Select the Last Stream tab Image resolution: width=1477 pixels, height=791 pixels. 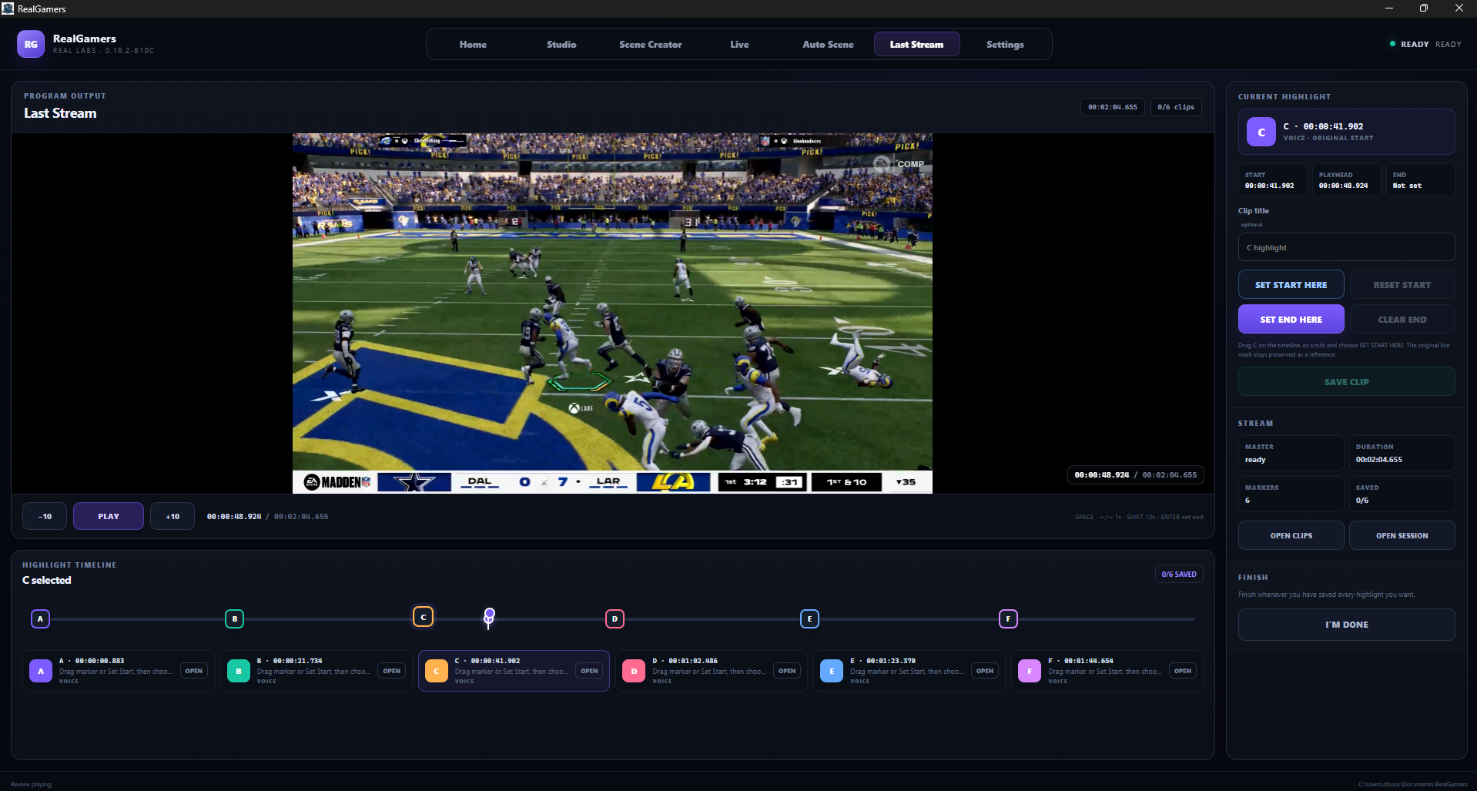click(x=916, y=44)
